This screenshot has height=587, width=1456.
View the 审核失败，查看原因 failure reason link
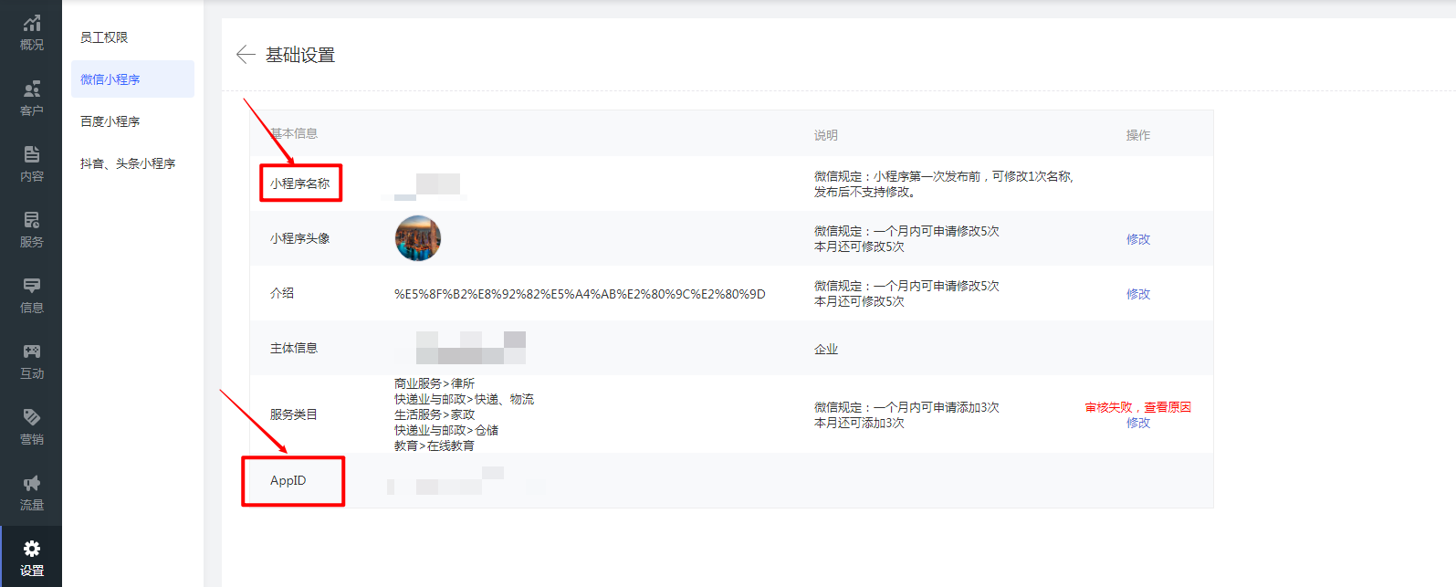[1137, 407]
